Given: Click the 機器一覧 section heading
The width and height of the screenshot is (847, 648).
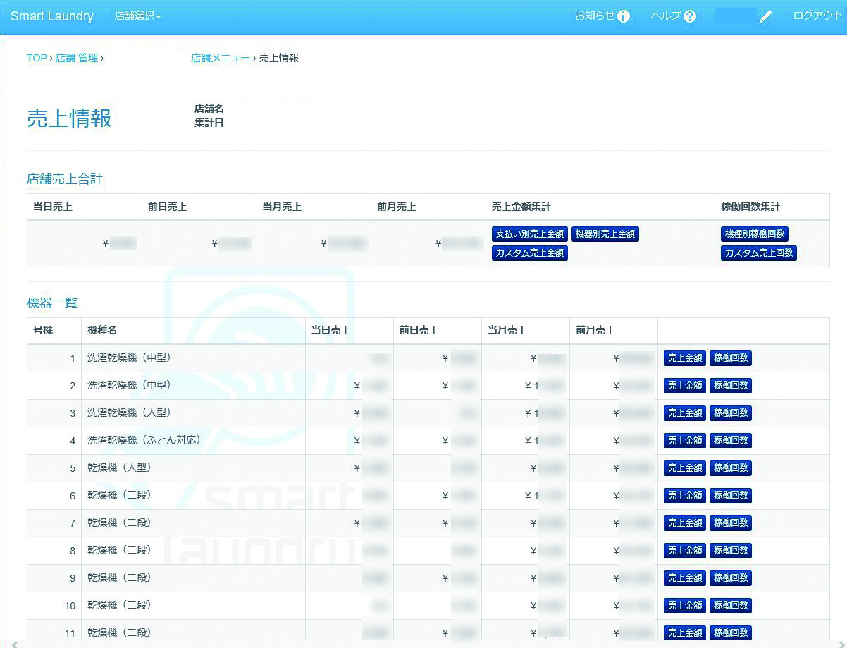Looking at the screenshot, I should pos(52,303).
